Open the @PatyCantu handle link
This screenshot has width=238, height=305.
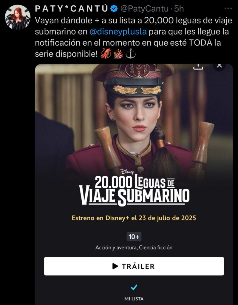144,9
